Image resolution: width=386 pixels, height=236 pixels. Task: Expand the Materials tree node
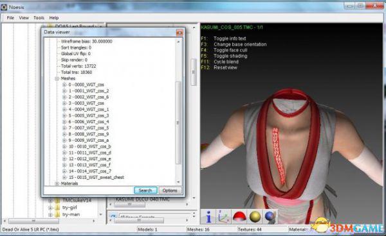[57, 183]
